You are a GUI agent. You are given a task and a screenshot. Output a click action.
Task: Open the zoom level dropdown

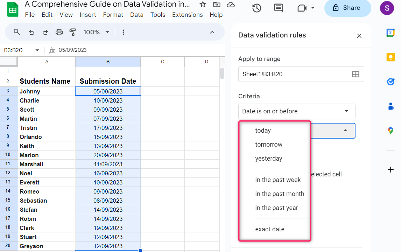point(96,32)
